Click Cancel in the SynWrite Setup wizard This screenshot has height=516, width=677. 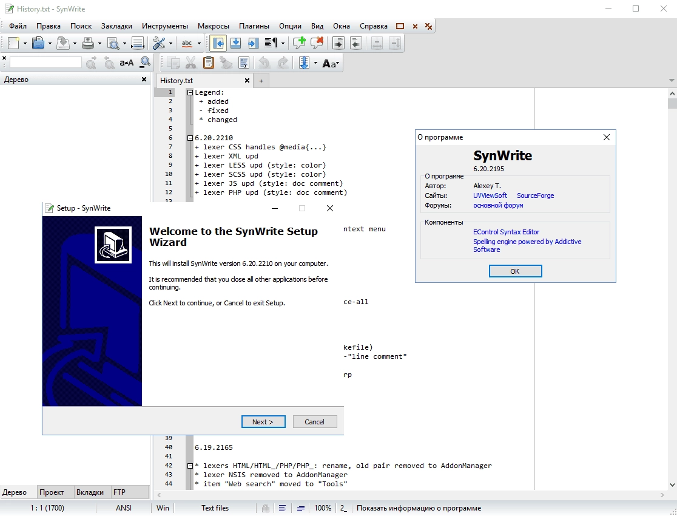click(x=314, y=422)
